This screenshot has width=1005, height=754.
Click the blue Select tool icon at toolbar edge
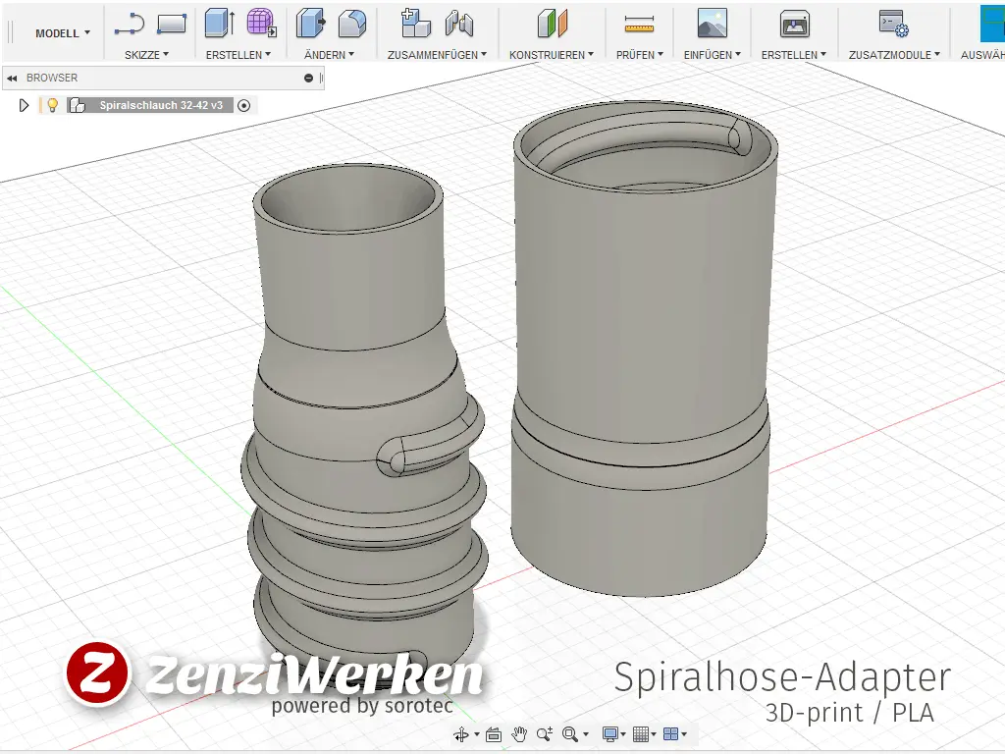point(993,24)
